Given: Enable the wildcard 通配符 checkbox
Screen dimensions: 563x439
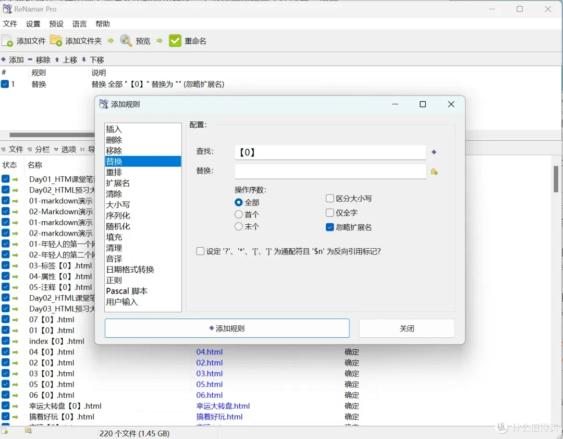Looking at the screenshot, I should tap(200, 251).
